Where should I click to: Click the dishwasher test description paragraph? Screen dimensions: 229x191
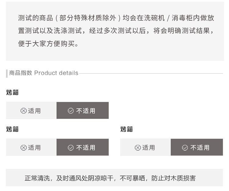(x=115, y=31)
